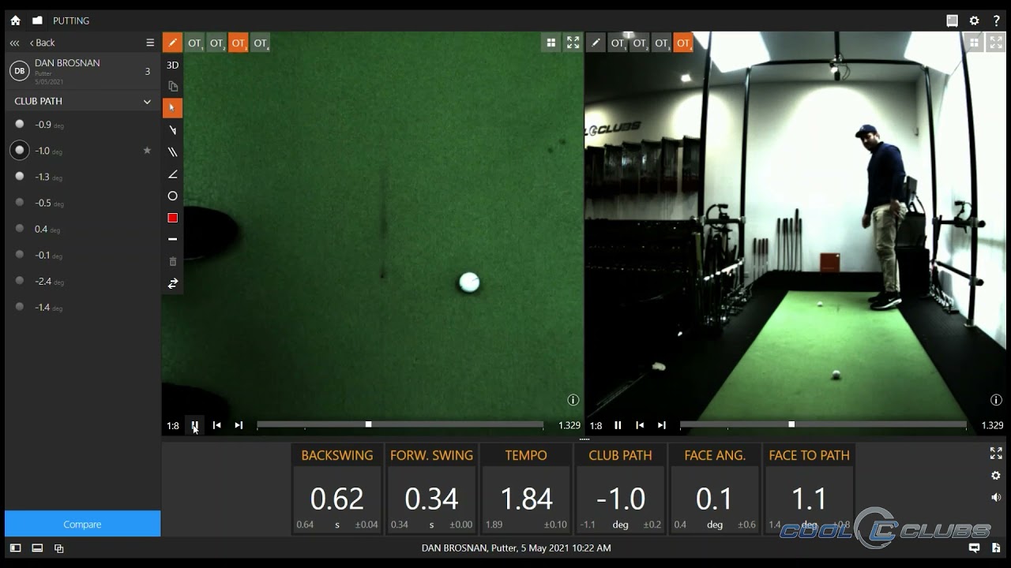The image size is (1011, 568).
Task: Click left video timeline scrubber handle
Action: click(368, 424)
